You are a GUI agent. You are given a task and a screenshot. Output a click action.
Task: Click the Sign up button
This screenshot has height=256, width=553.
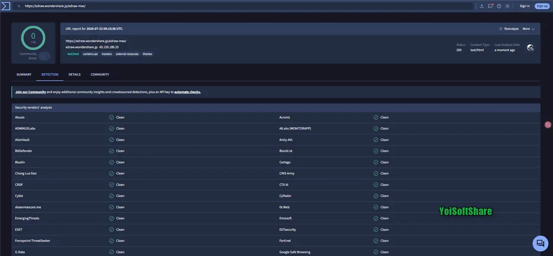[x=542, y=6]
